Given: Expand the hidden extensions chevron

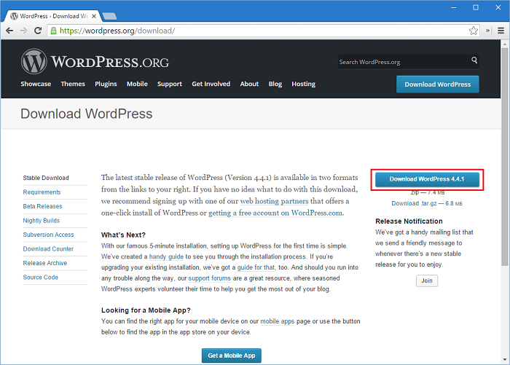Looking at the screenshot, I should click(488, 31).
